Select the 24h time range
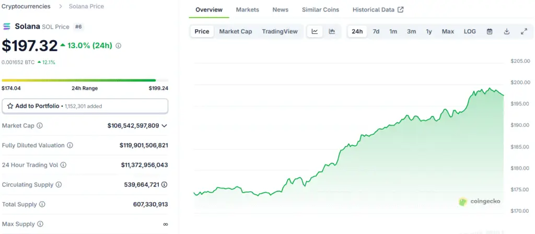This screenshot has height=234, width=535. point(357,32)
